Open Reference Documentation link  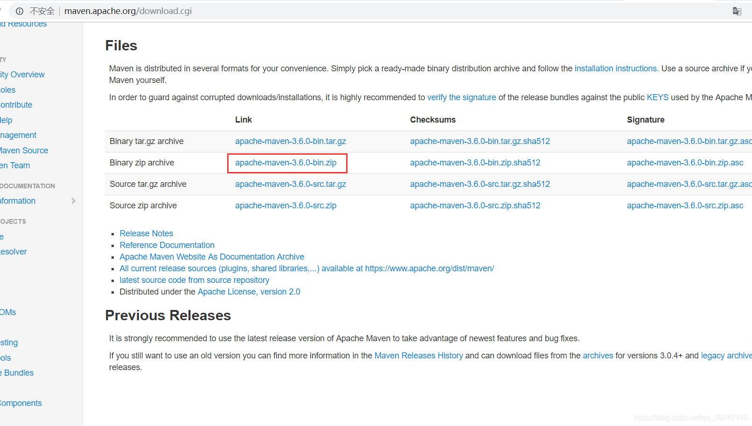click(x=167, y=245)
